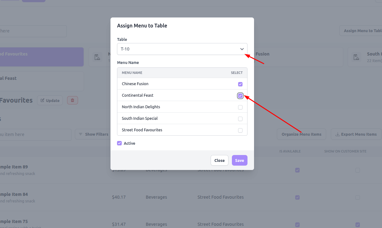Click the download icon in Export Menu Items
The width and height of the screenshot is (382, 228).
tap(337, 134)
